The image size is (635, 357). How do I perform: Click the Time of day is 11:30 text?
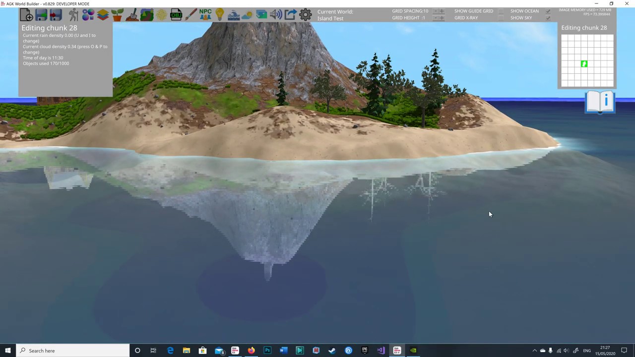point(43,58)
